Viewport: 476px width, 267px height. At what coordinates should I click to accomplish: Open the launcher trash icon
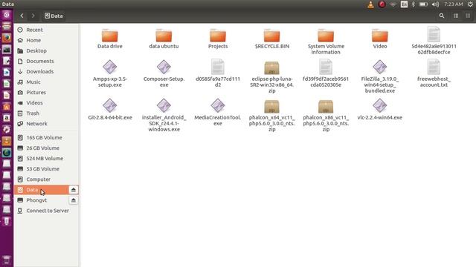pos(7,260)
